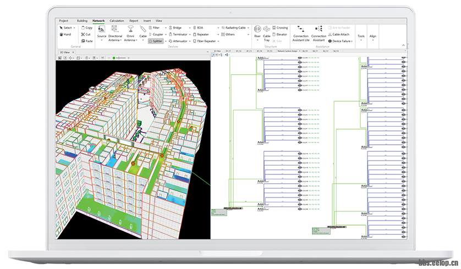Open the Insert ribbon tab
The height and width of the screenshot is (269, 461).
[147, 21]
